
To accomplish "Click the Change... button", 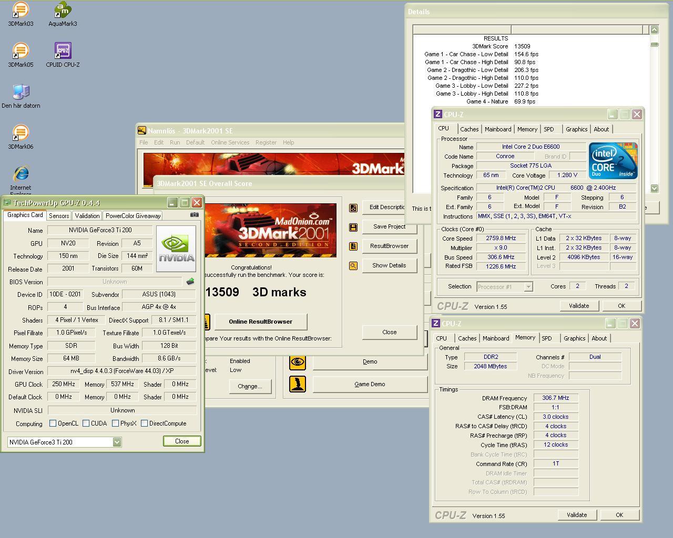I will click(250, 386).
